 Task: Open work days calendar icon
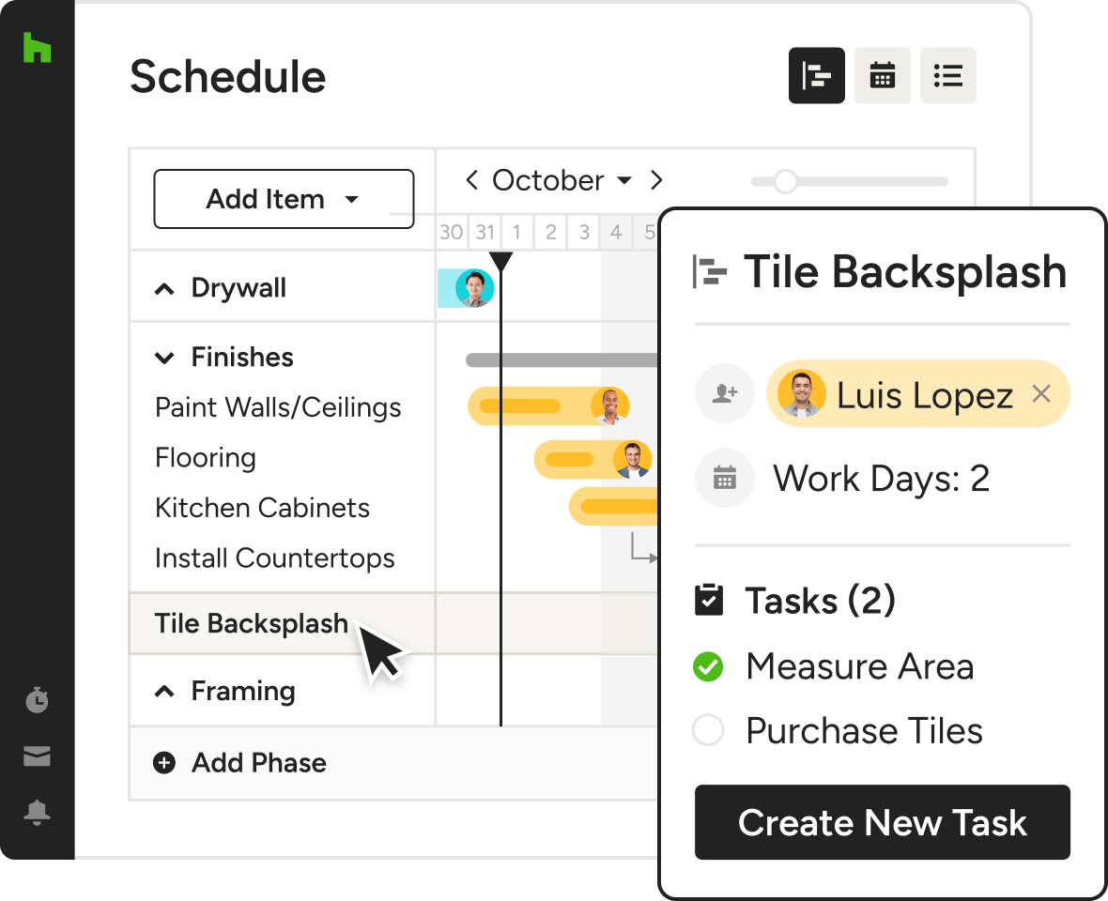click(724, 478)
